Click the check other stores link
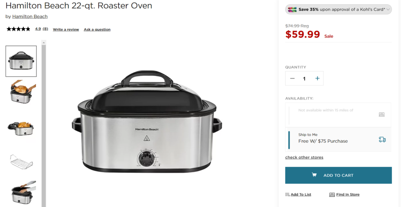The width and height of the screenshot is (401, 207). tap(304, 157)
